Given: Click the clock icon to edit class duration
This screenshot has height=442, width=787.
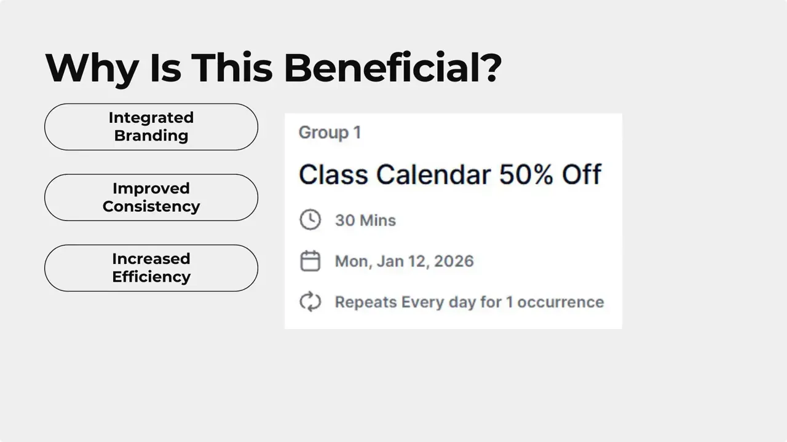Looking at the screenshot, I should [310, 219].
